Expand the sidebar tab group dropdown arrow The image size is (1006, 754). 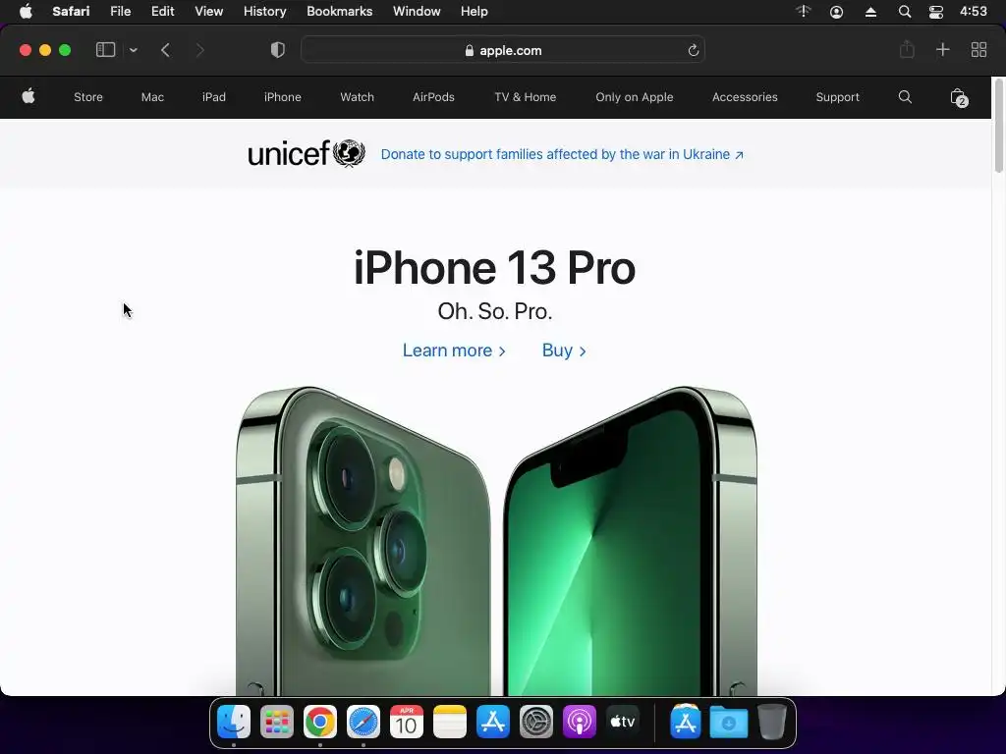(x=133, y=50)
